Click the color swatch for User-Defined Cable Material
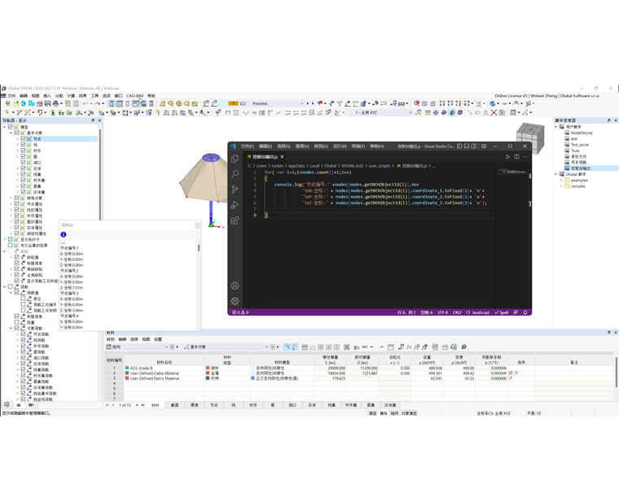Screen dimensions: 619x502 tap(127, 373)
